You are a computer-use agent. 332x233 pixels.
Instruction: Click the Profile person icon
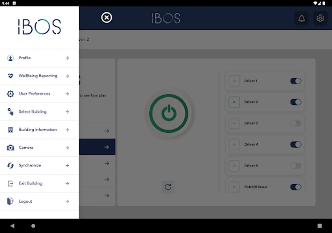(x=10, y=58)
